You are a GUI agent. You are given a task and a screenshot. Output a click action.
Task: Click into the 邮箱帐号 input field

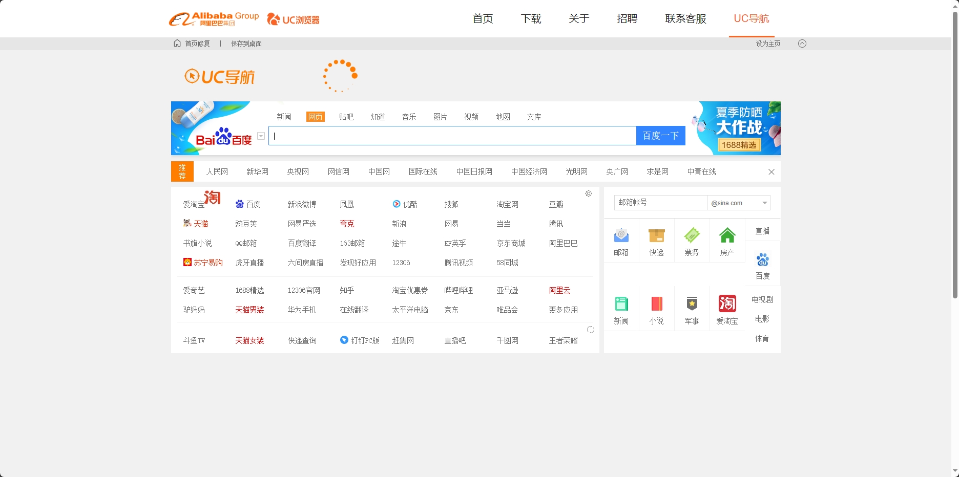pyautogui.click(x=661, y=203)
